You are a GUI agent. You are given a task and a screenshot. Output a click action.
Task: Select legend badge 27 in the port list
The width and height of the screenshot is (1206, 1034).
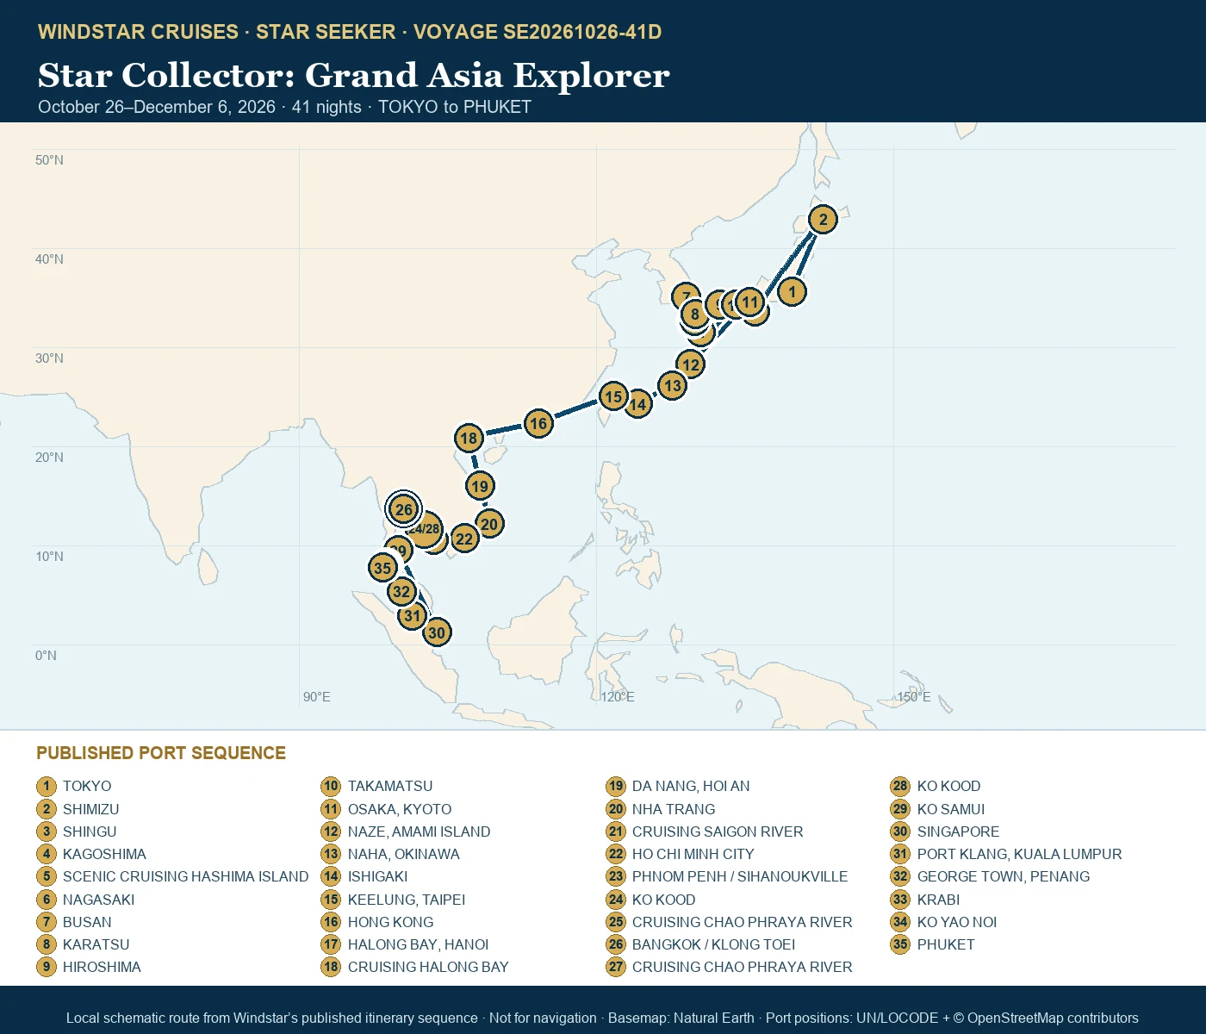[616, 967]
